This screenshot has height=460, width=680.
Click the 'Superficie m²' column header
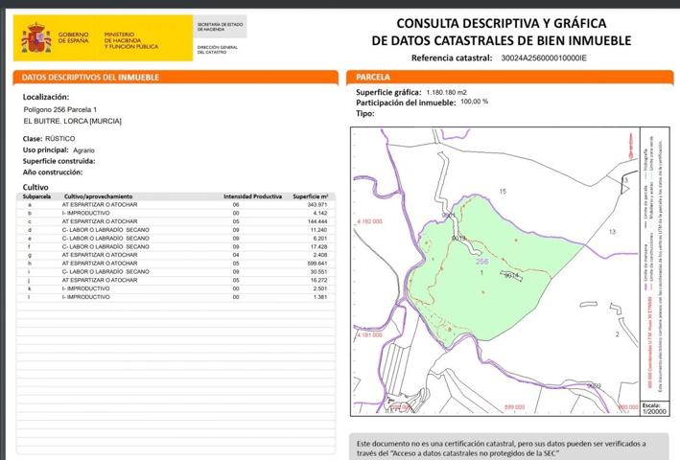tap(310, 196)
